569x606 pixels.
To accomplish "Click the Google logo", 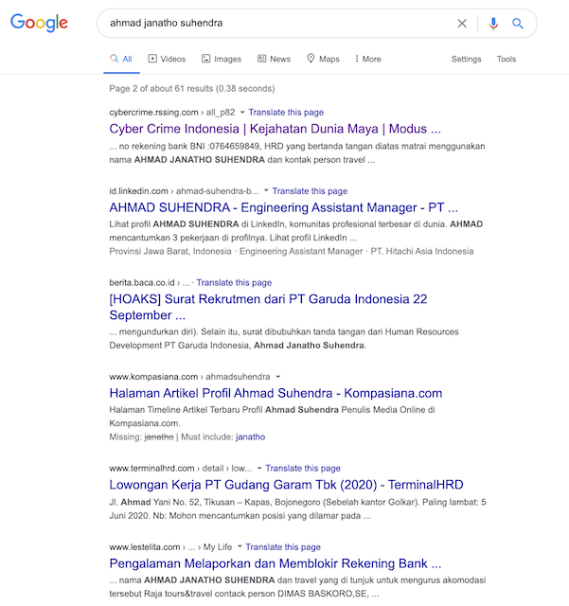I will pos(39,24).
